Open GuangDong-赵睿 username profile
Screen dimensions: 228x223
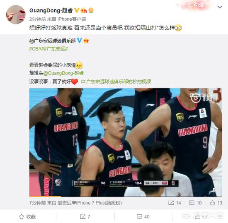pyautogui.click(x=51, y=10)
